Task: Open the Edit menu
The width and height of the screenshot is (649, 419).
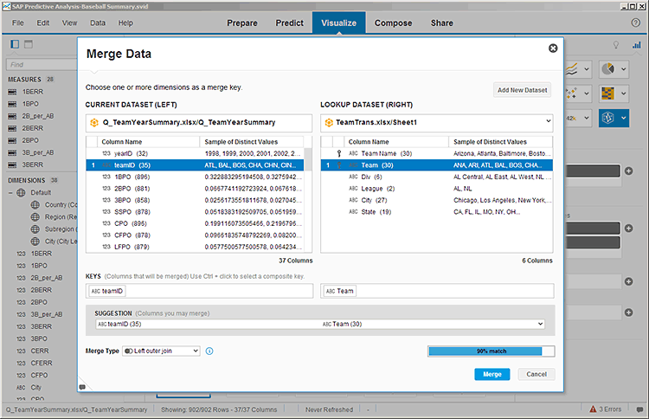Action: 42,23
